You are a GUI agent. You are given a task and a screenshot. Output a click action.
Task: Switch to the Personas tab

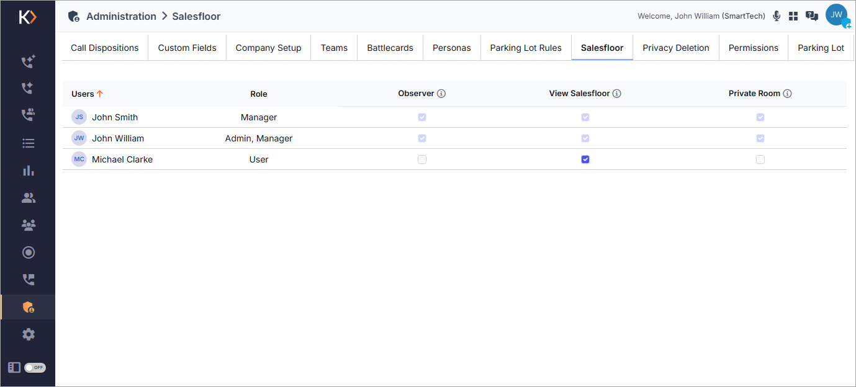(x=452, y=48)
